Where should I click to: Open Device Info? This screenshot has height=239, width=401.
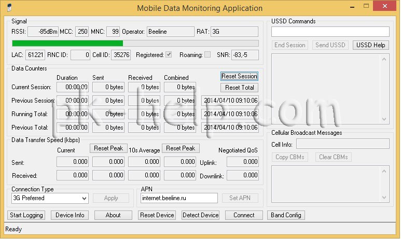[x=70, y=215]
